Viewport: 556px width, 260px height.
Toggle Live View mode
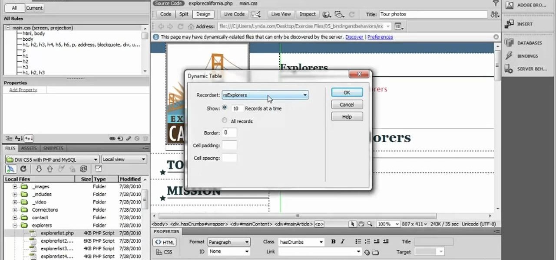(x=280, y=14)
